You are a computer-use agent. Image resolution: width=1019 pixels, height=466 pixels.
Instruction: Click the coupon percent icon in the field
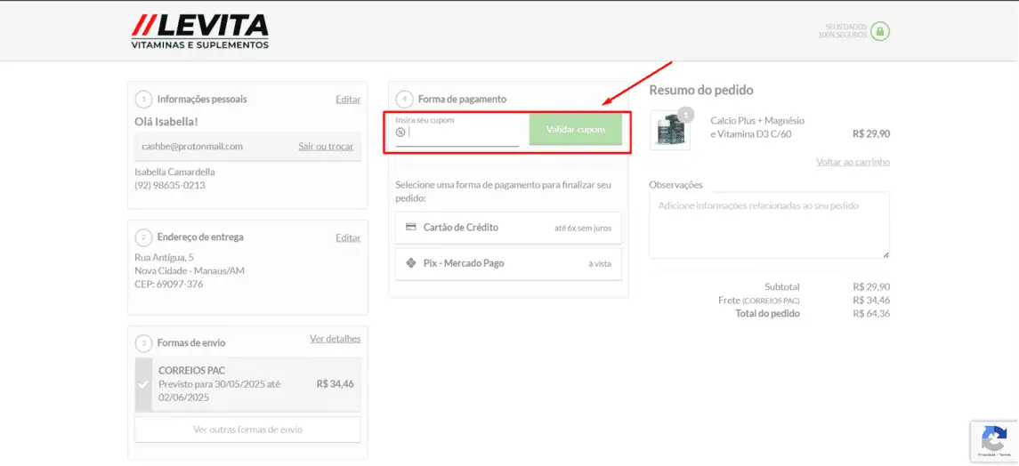400,133
